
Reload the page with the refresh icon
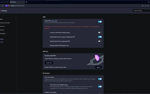(x=2, y=6)
